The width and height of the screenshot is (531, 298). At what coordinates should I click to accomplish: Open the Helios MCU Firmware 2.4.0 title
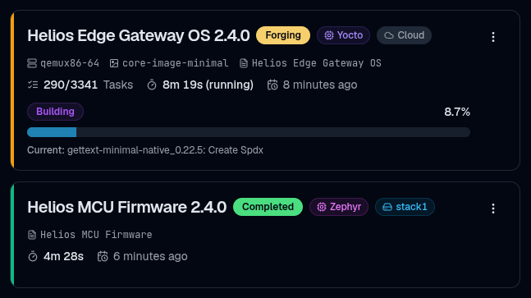127,207
